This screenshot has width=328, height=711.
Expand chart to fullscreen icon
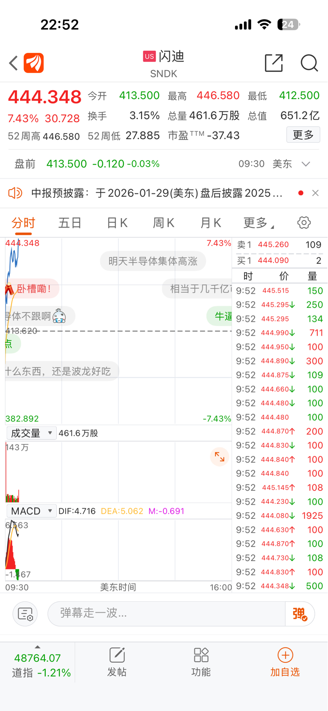220,457
